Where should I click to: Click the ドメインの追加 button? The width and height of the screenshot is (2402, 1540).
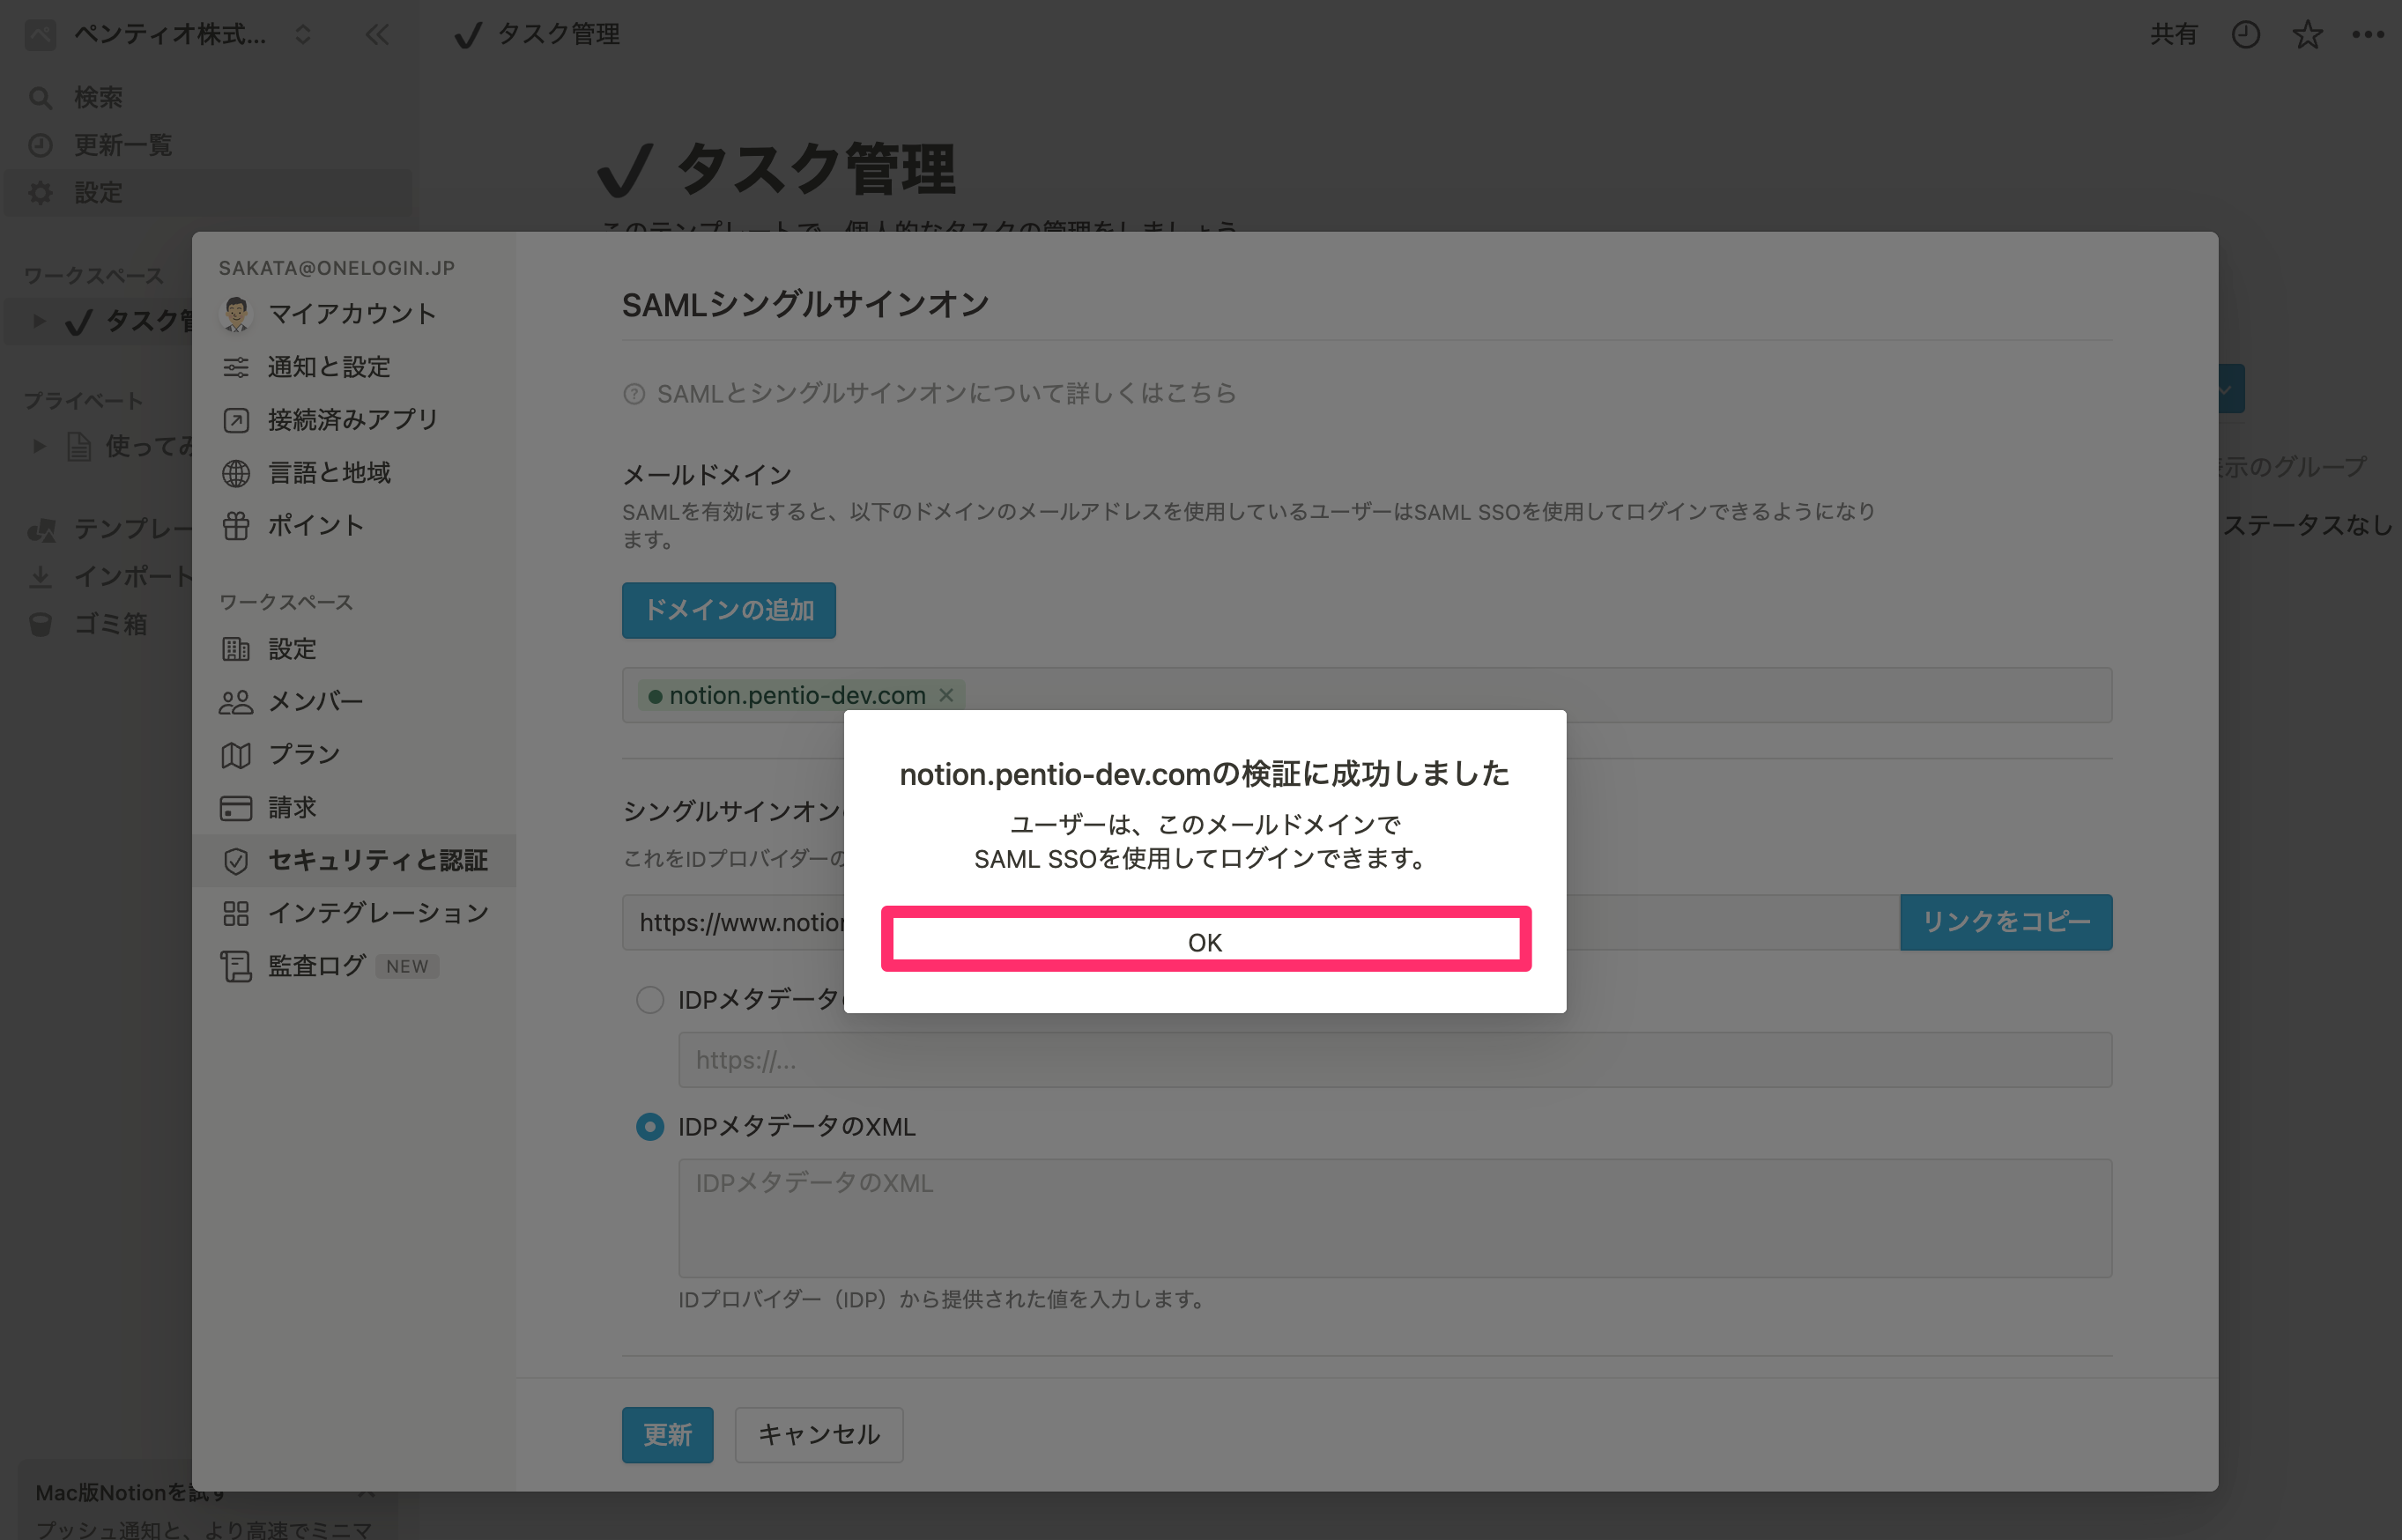click(x=729, y=610)
